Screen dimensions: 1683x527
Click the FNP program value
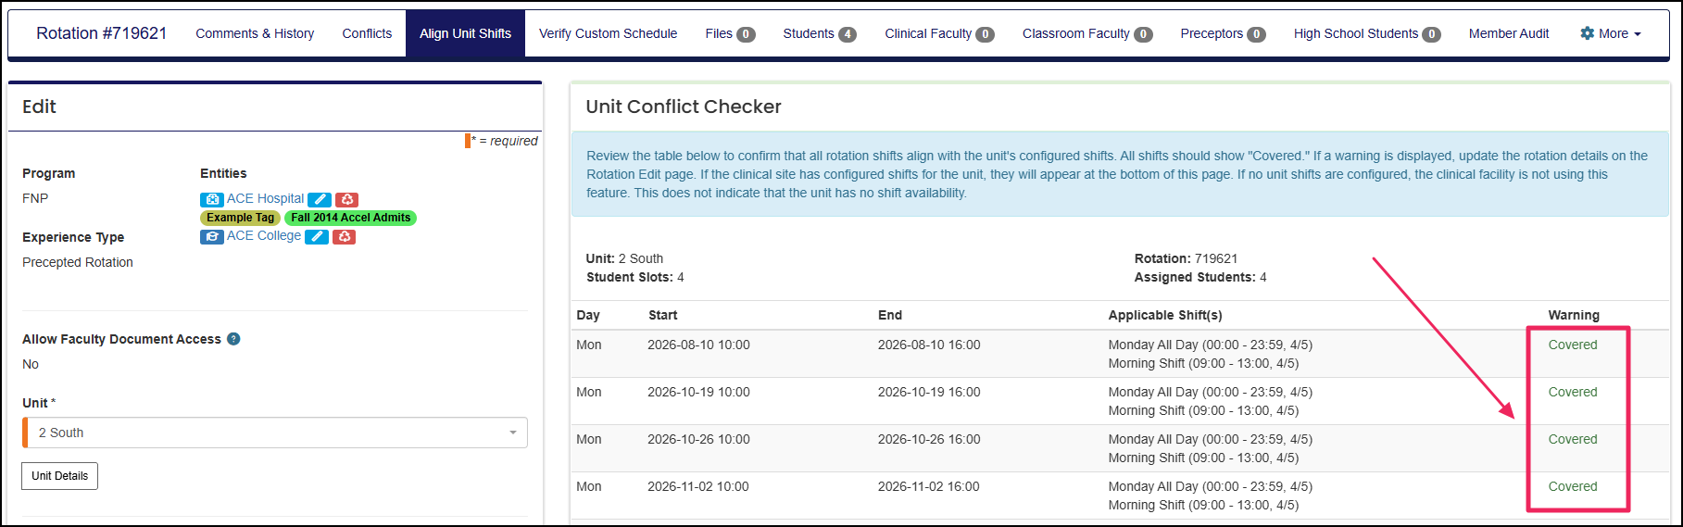[35, 198]
